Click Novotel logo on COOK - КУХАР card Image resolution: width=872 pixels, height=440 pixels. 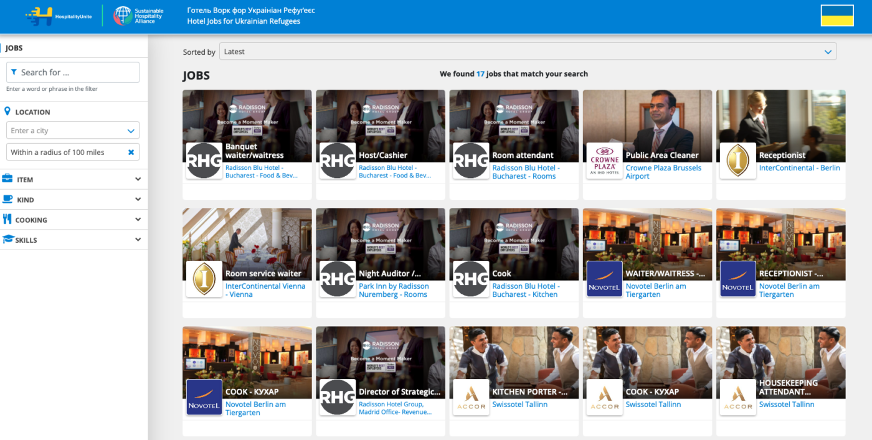[204, 397]
